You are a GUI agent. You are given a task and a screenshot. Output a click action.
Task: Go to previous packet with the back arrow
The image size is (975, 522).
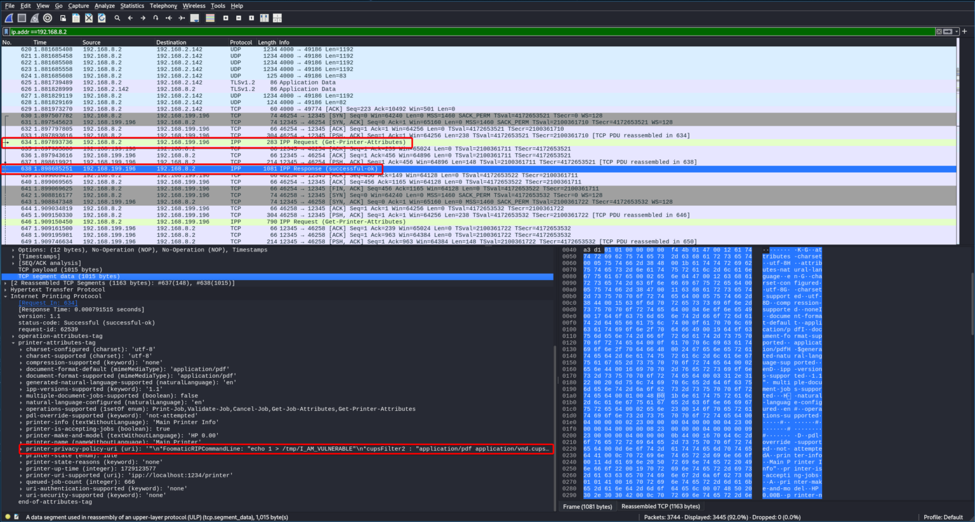pyautogui.click(x=130, y=18)
